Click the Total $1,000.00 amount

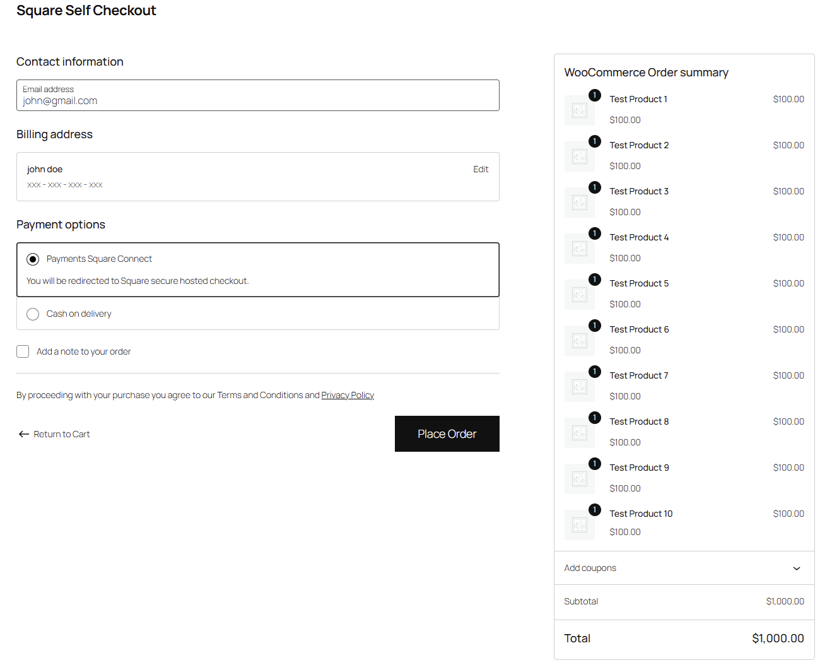click(778, 639)
